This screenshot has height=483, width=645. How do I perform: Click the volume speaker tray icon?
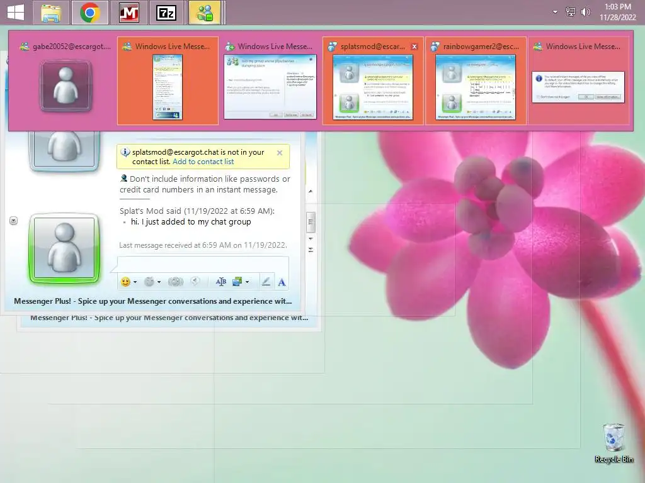(x=585, y=12)
